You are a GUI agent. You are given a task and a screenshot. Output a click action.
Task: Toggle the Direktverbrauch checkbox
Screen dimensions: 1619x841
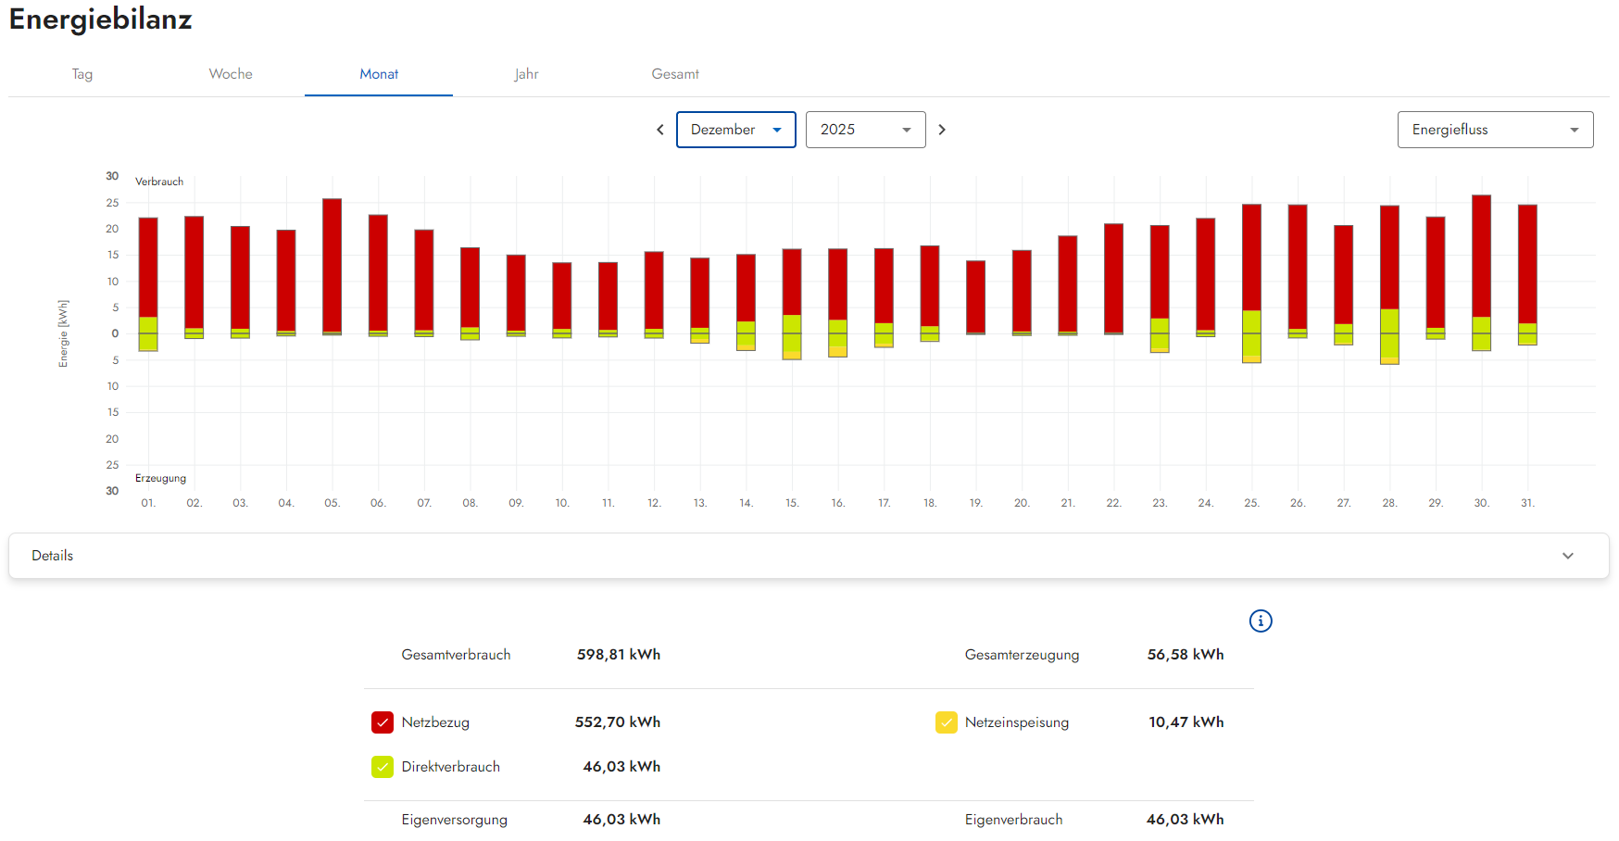point(383,767)
